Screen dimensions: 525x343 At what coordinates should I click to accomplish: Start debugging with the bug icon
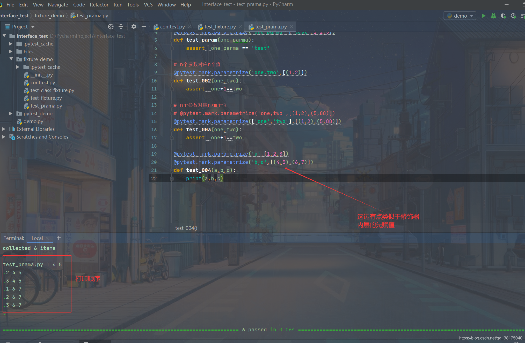pyautogui.click(x=493, y=16)
